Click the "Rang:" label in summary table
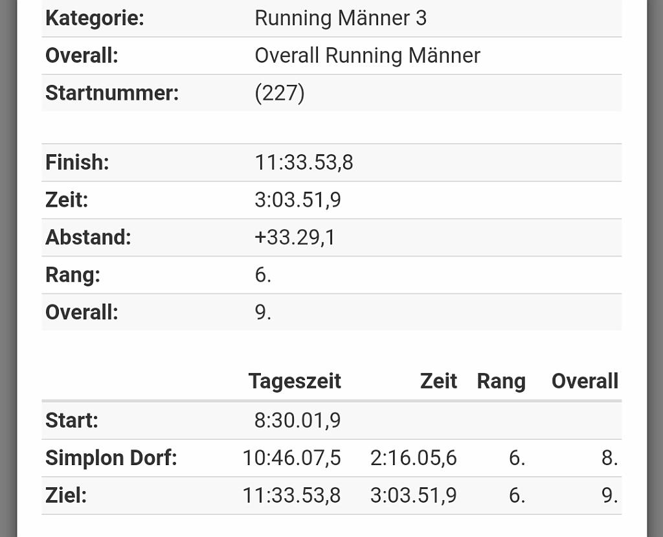Viewport: 663px width, 537px height. coord(73,275)
